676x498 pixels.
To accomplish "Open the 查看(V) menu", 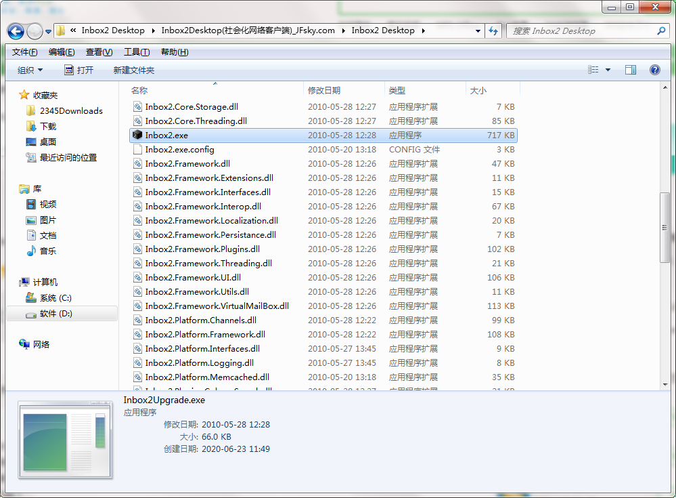I will 99,52.
